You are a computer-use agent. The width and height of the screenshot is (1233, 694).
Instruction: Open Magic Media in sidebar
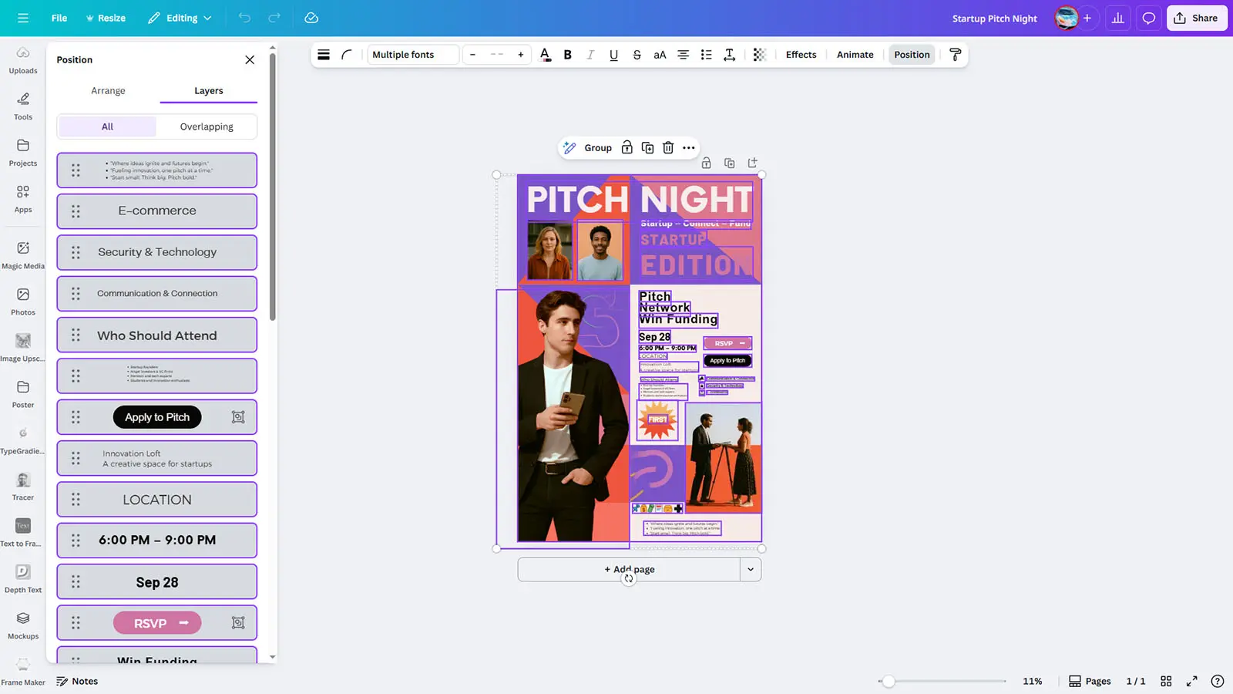(x=23, y=254)
